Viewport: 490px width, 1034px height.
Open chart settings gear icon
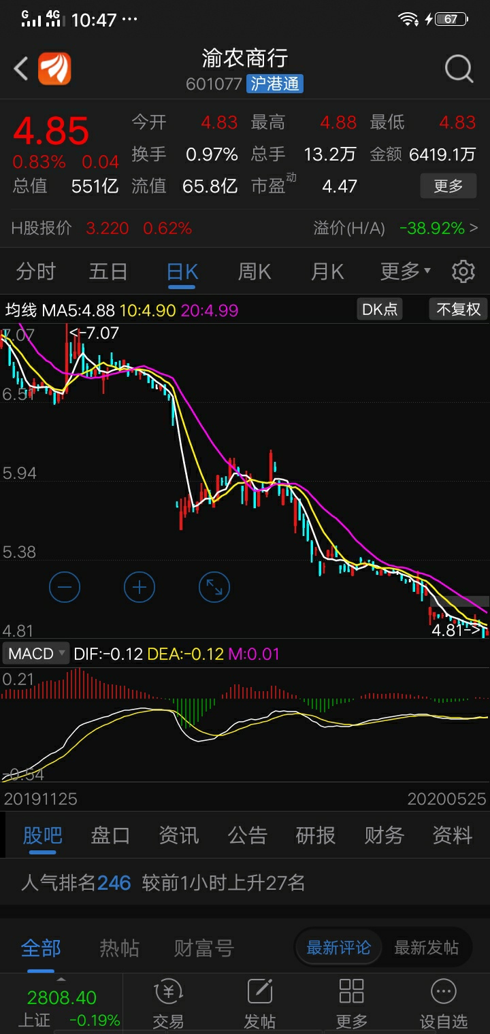point(463,271)
